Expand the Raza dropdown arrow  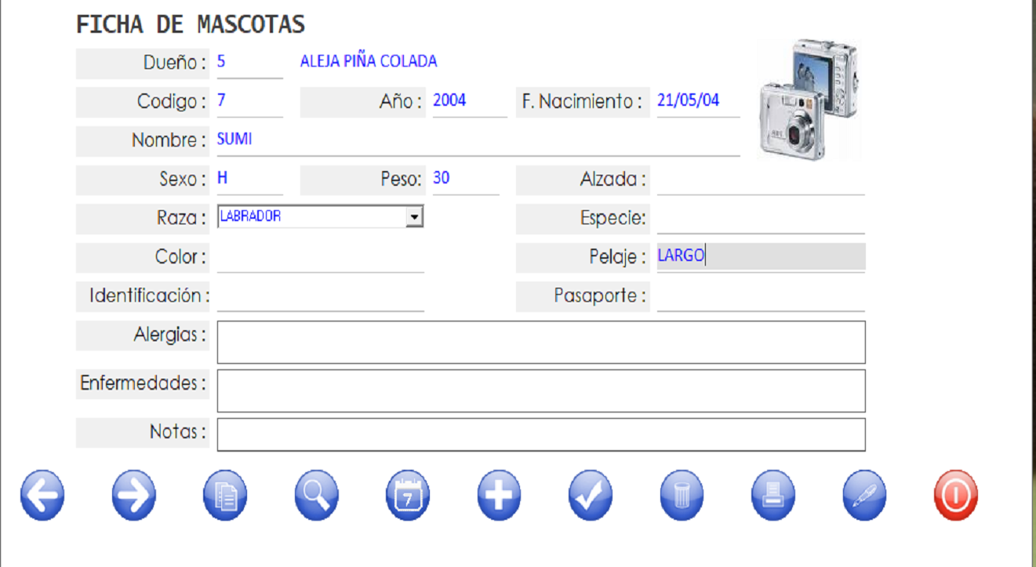click(x=415, y=217)
